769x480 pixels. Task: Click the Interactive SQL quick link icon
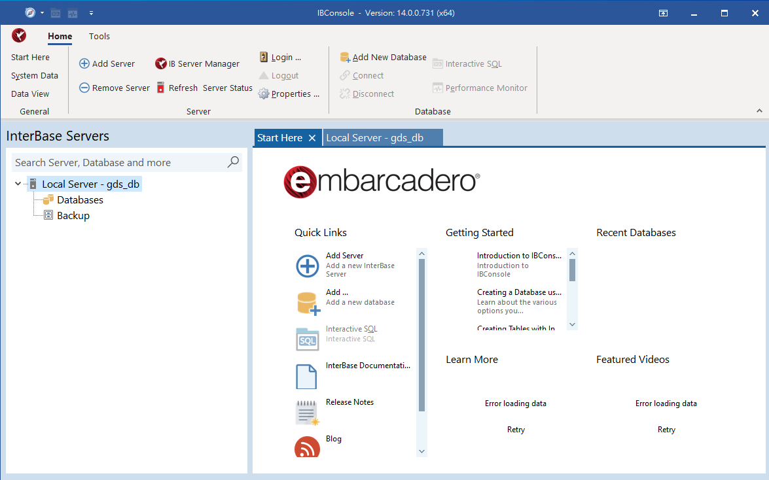click(308, 339)
